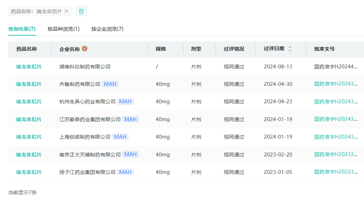Click the 剂型 column header
The width and height of the screenshot is (364, 201).
click(x=196, y=49)
